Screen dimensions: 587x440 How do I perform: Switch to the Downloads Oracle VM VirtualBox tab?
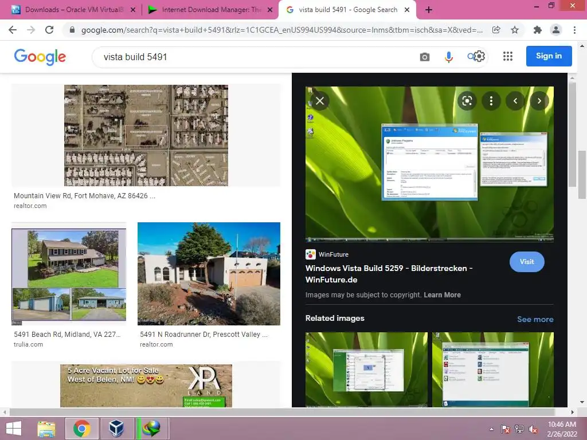(x=73, y=10)
